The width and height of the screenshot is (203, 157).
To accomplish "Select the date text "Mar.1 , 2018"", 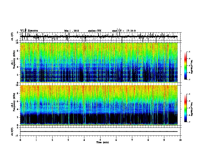I will click(x=72, y=31).
